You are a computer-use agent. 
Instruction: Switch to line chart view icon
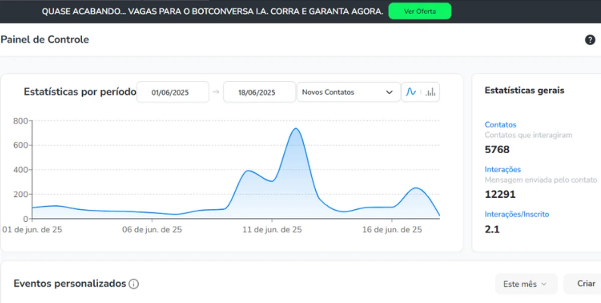coord(411,92)
